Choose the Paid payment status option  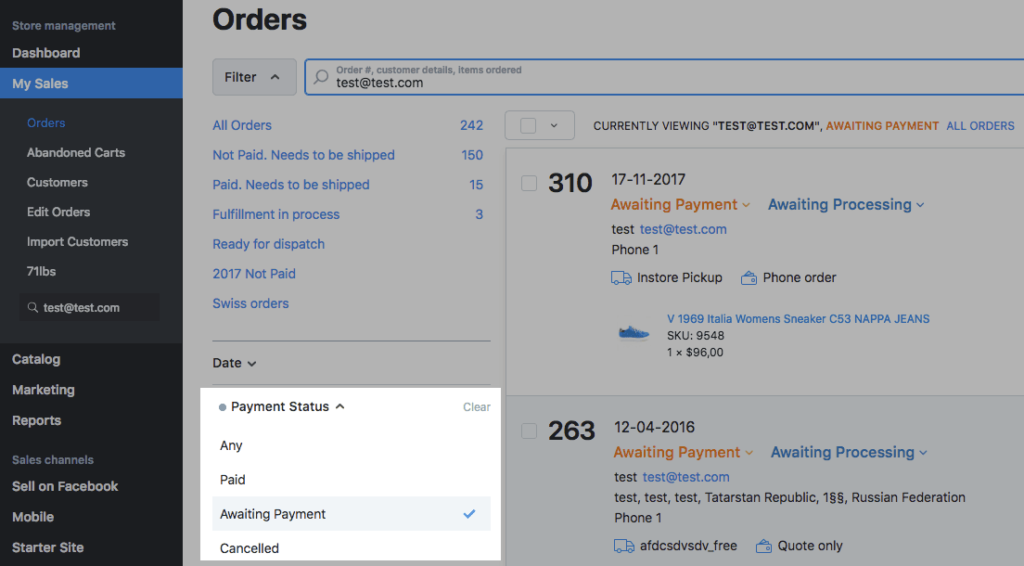pyautogui.click(x=233, y=480)
